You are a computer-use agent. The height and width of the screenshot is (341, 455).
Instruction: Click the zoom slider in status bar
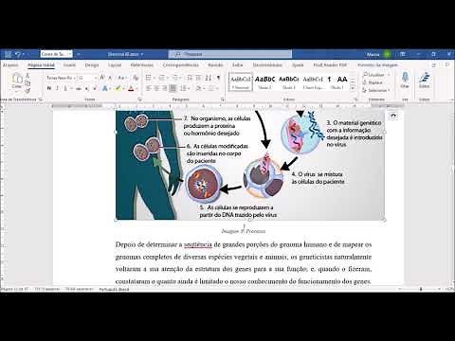[x=421, y=289]
